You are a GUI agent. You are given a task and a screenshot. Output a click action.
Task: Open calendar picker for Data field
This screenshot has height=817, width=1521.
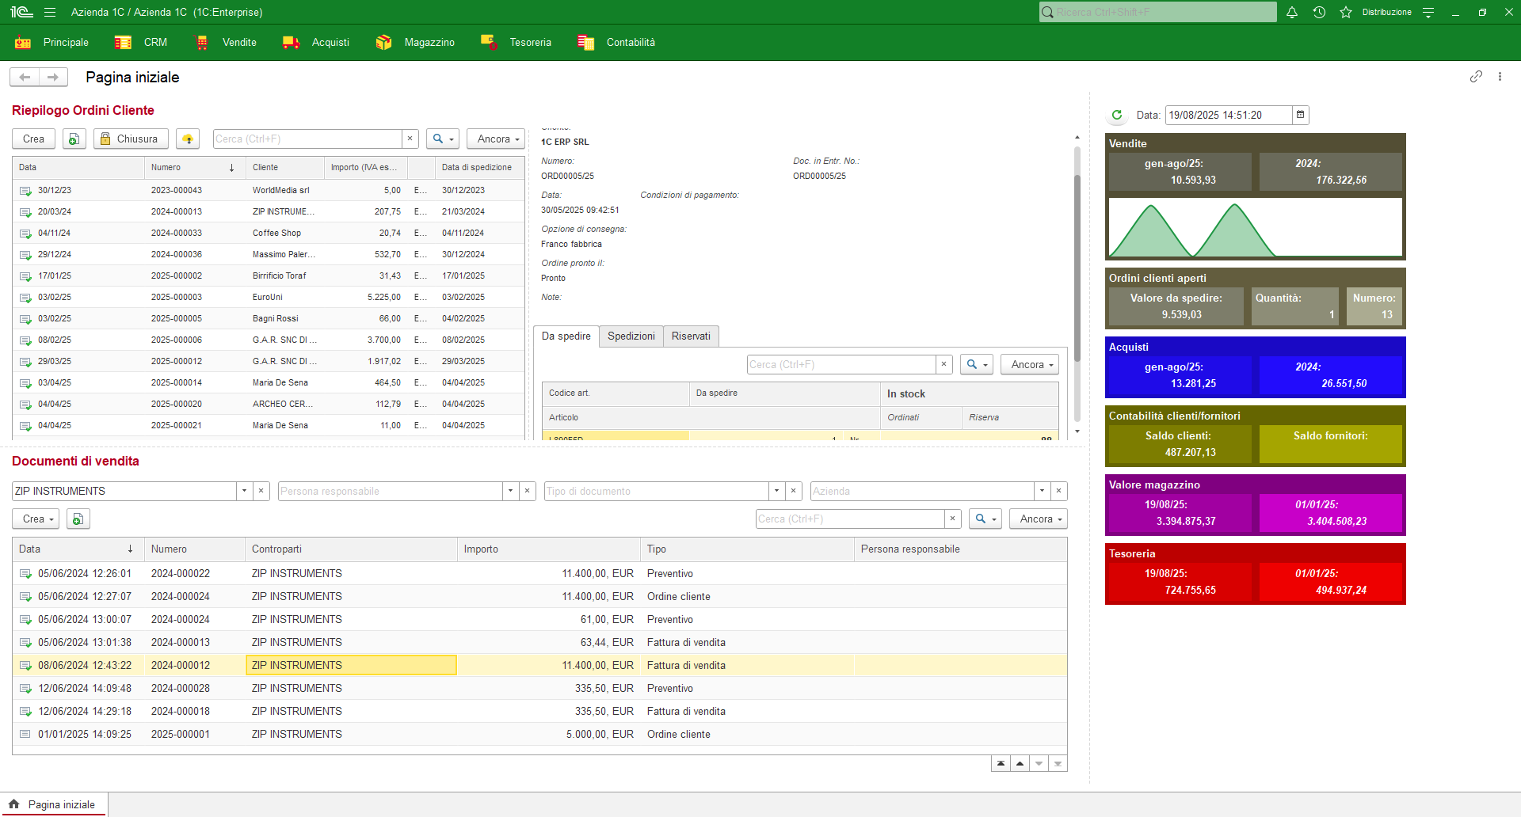pyautogui.click(x=1300, y=115)
